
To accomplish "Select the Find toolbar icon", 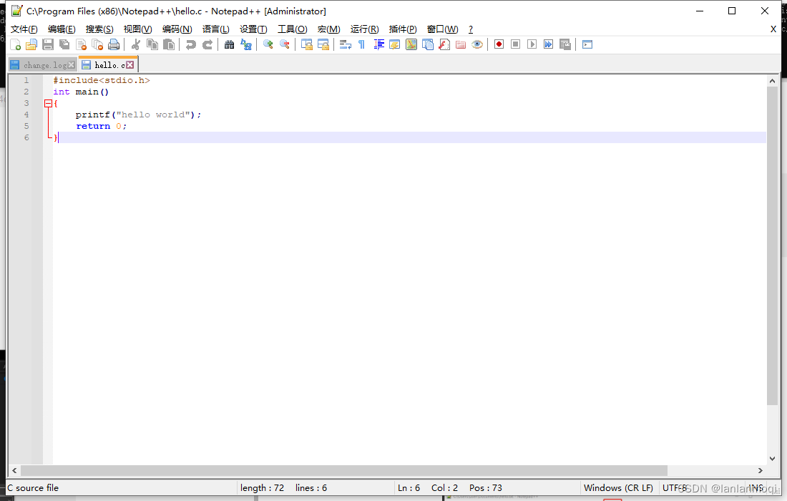I will (228, 44).
